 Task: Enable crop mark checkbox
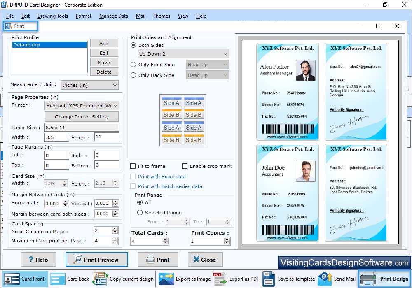coord(185,166)
